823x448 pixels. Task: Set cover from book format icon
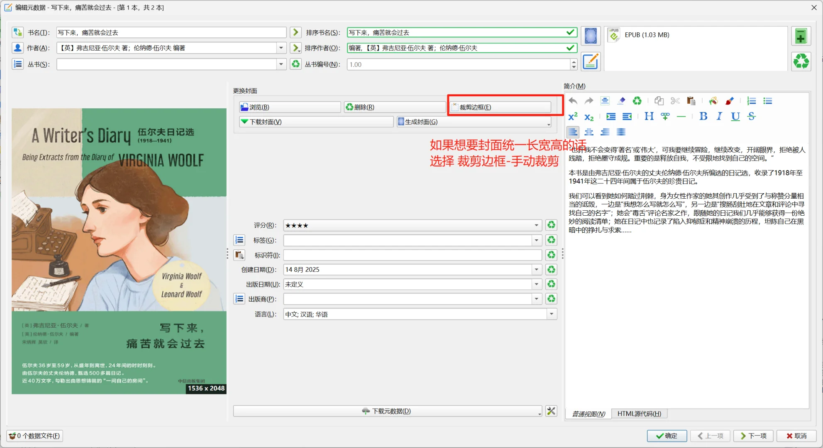(x=591, y=36)
